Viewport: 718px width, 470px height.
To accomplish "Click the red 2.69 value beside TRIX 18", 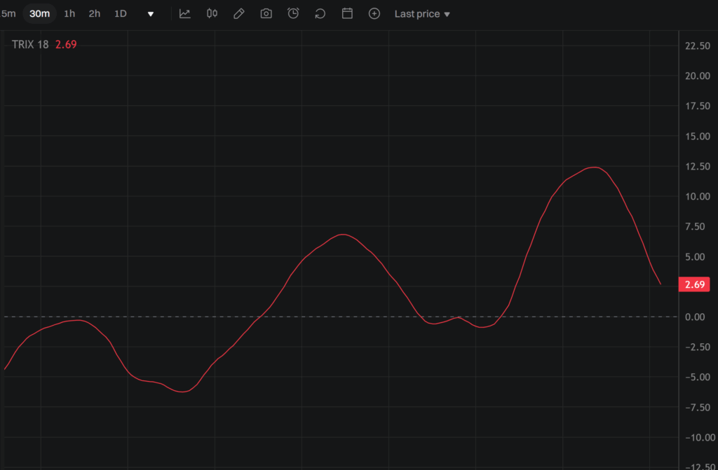I will tap(66, 44).
